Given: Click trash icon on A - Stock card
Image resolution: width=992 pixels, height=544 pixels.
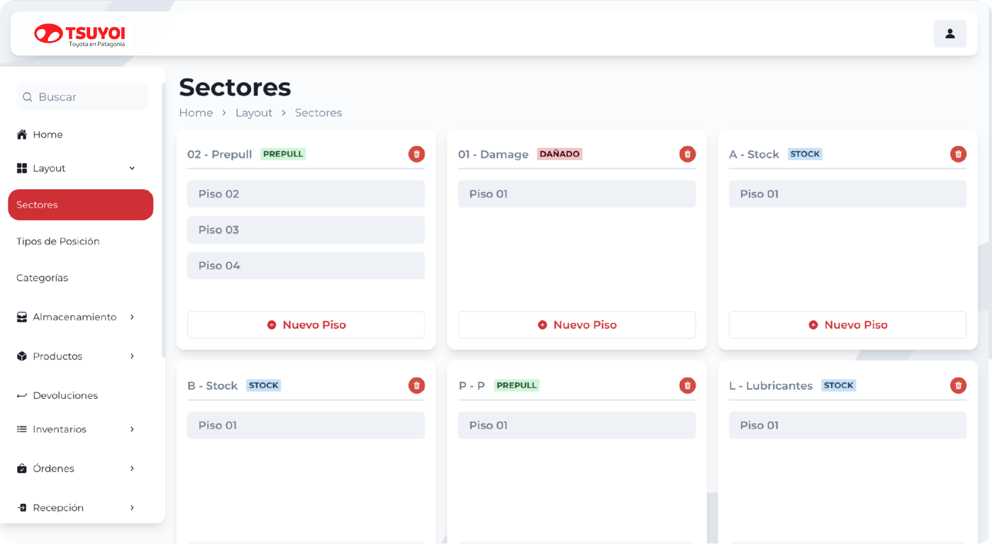Looking at the screenshot, I should click(958, 154).
